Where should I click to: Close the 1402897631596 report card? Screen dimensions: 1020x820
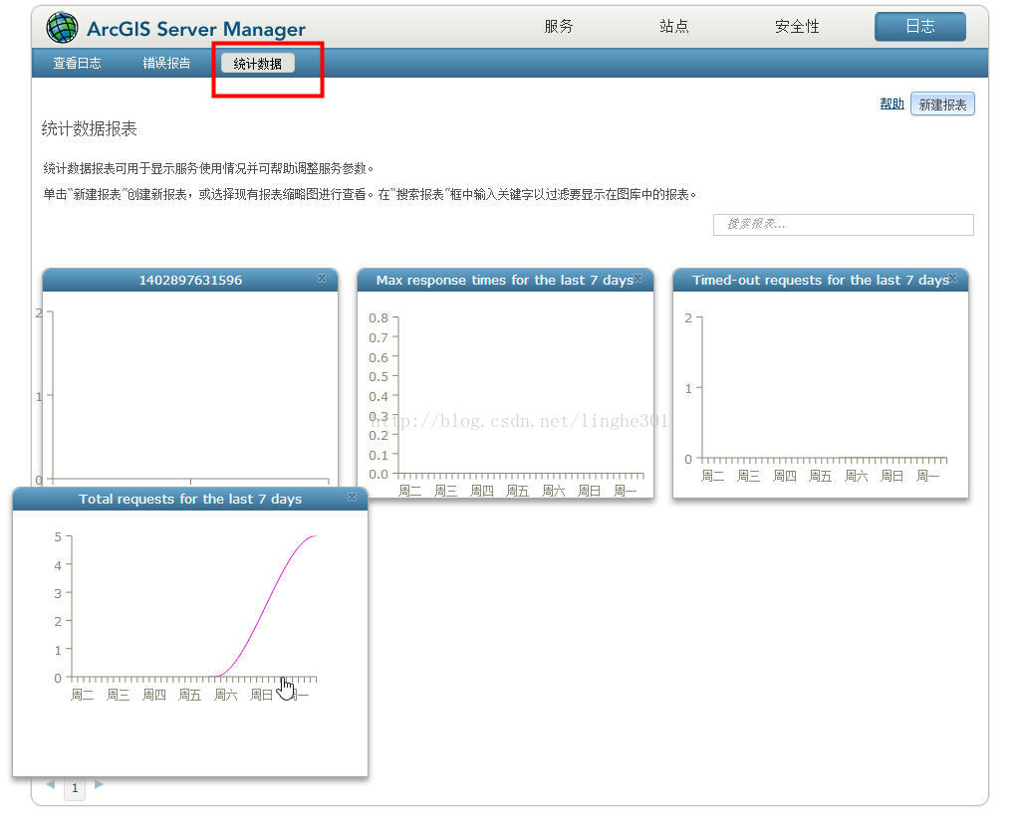(322, 280)
